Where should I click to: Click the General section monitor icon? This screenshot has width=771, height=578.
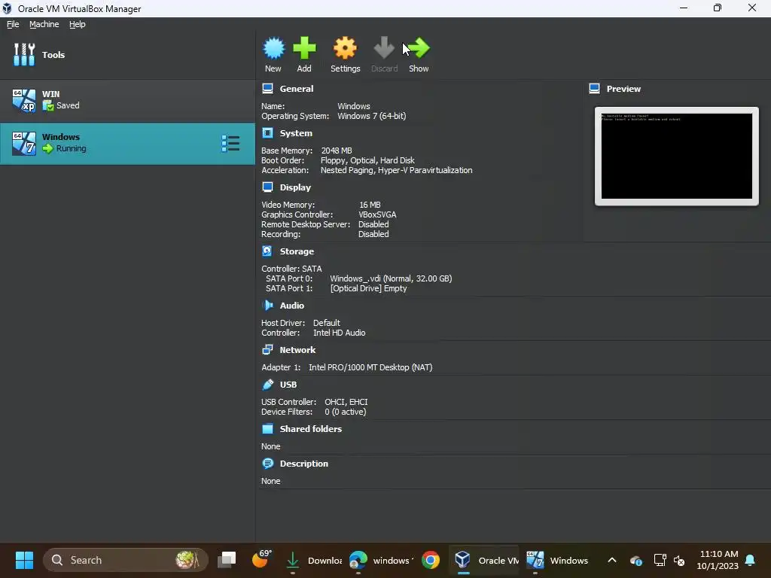pyautogui.click(x=267, y=89)
